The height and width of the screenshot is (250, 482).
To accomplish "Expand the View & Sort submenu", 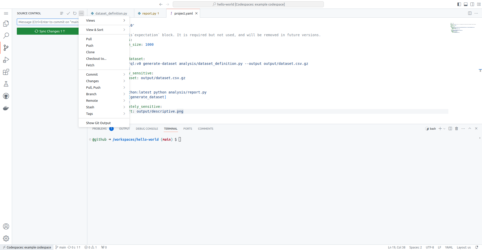I will tap(104, 30).
